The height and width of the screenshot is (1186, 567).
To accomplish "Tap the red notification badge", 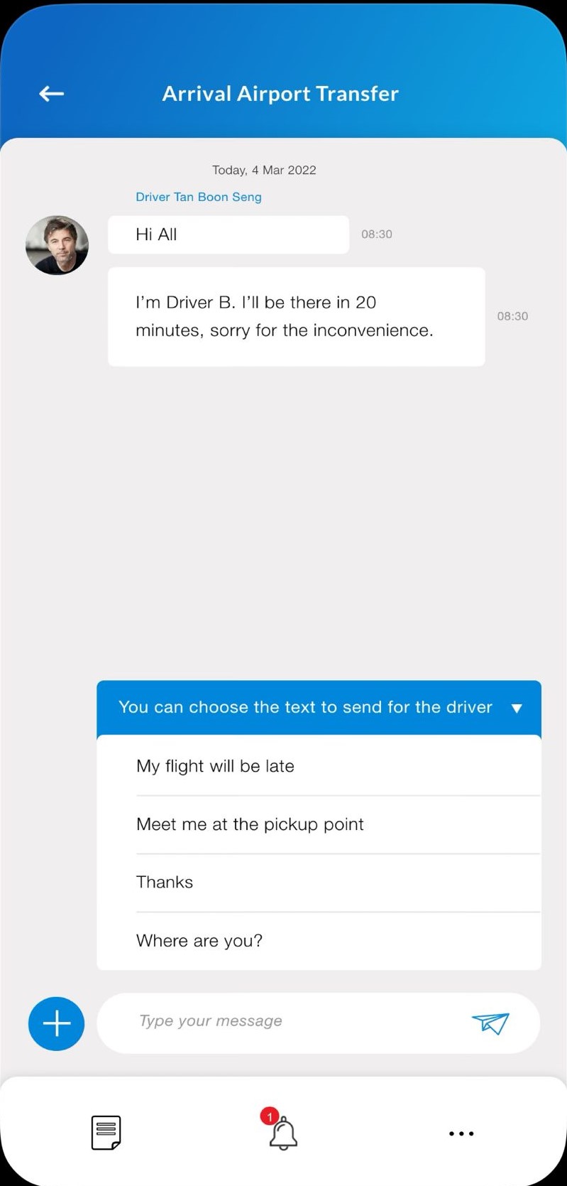I will (x=270, y=1116).
